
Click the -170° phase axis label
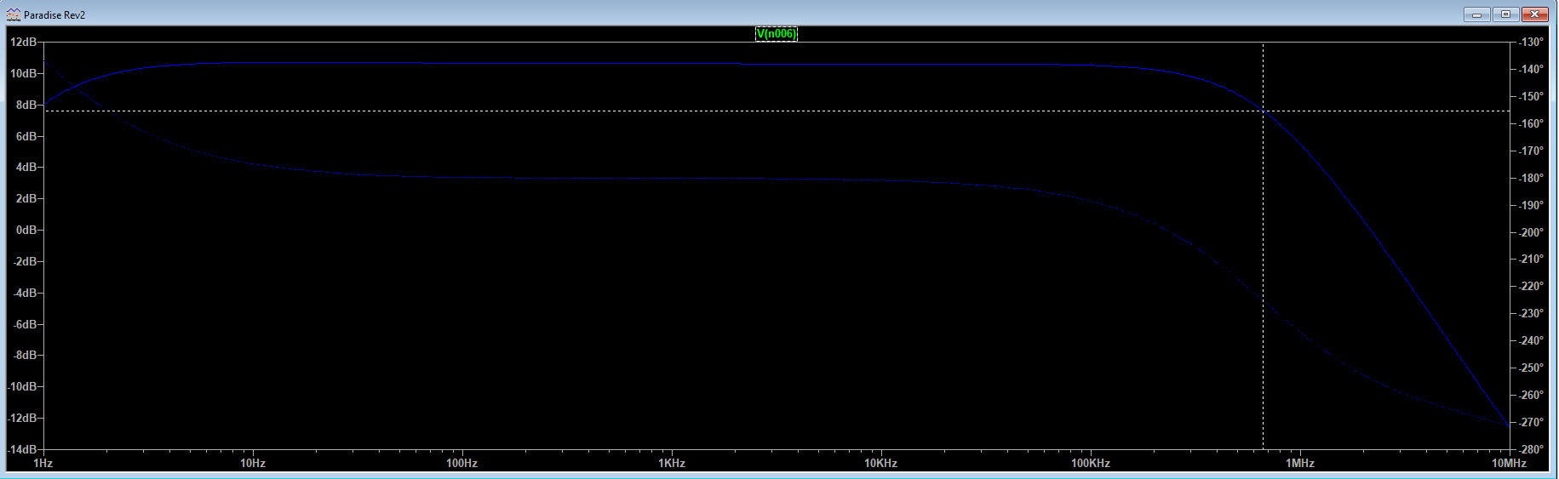(x=1531, y=151)
